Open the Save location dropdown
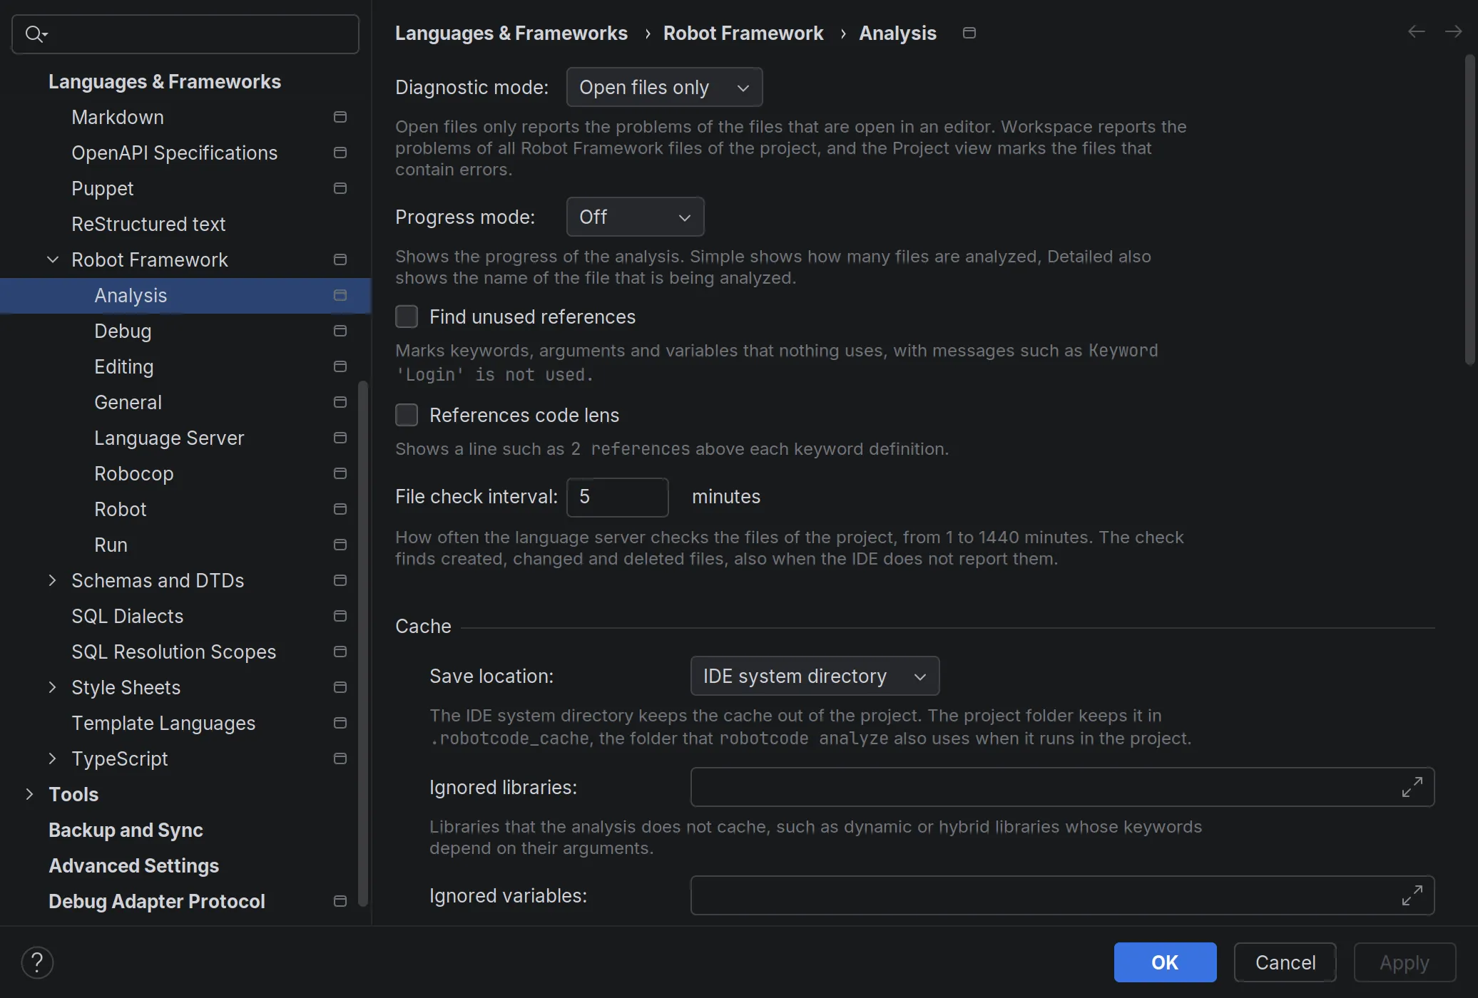This screenshot has width=1478, height=998. tap(815, 676)
